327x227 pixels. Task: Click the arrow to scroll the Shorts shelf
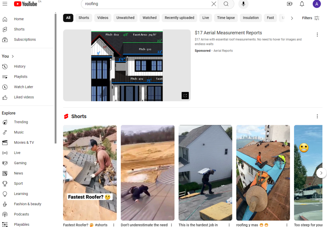pyautogui.click(x=321, y=173)
